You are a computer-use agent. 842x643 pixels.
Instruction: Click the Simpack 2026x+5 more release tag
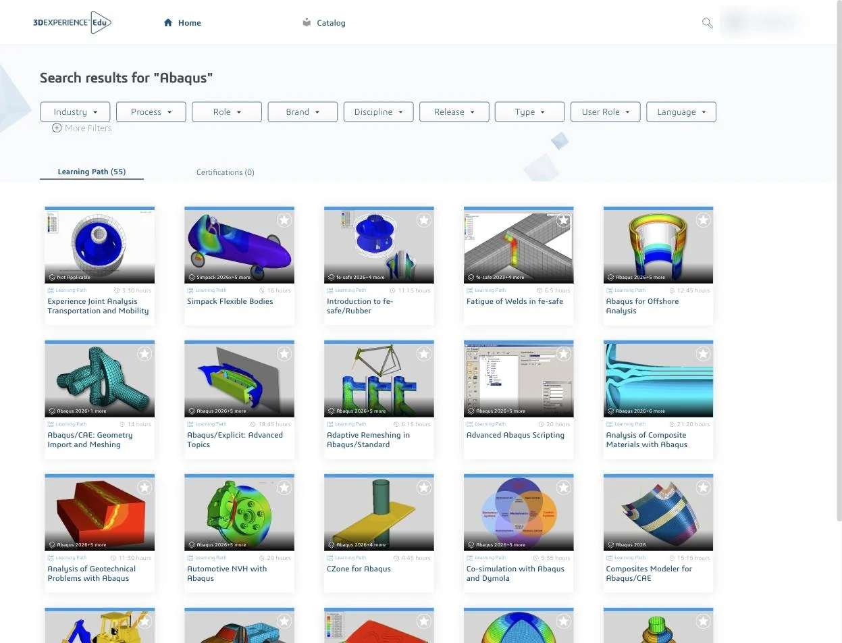(x=219, y=277)
